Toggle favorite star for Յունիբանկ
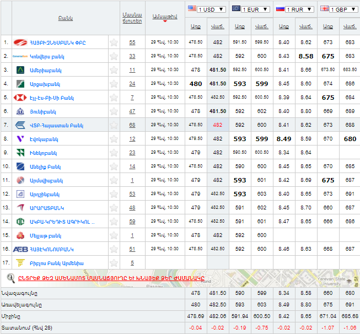This screenshot has width=360, height=334. [x=114, y=111]
